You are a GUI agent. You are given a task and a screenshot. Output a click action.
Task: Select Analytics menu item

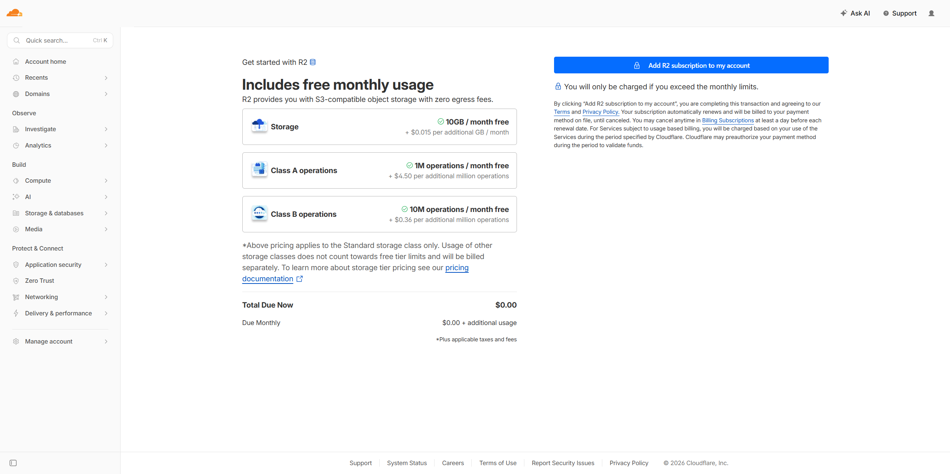(x=60, y=146)
